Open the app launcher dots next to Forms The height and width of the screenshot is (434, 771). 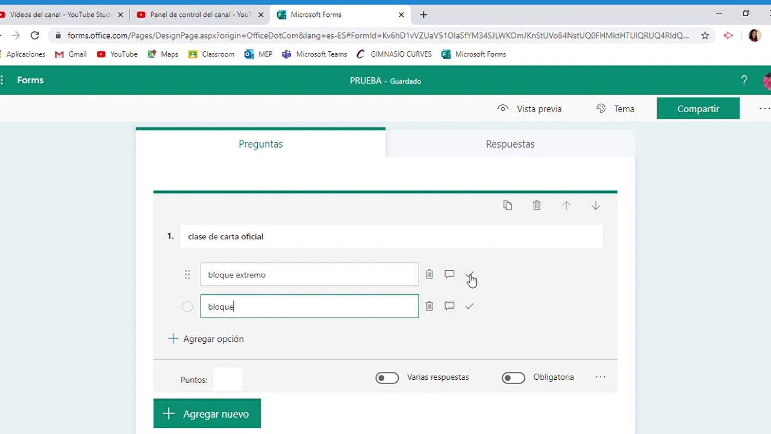click(2, 80)
